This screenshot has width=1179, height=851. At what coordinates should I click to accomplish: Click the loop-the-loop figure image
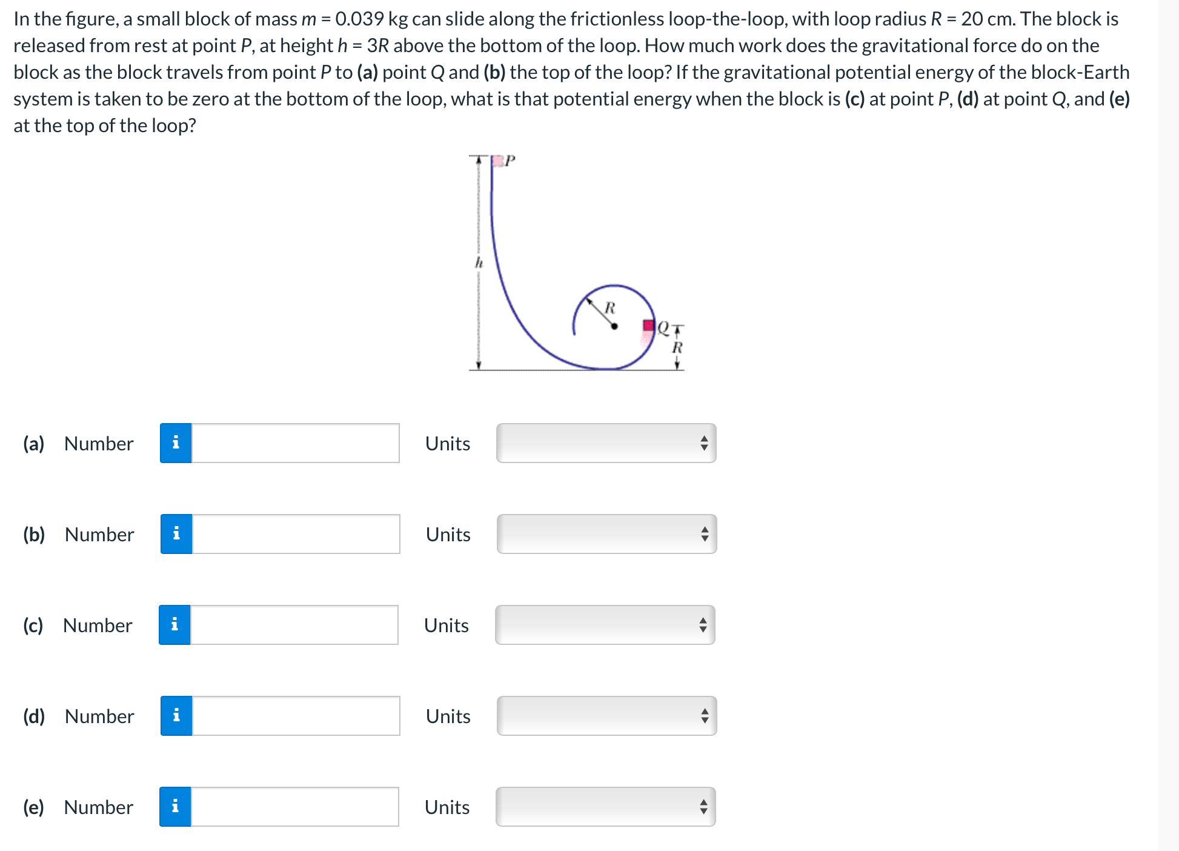(576, 261)
